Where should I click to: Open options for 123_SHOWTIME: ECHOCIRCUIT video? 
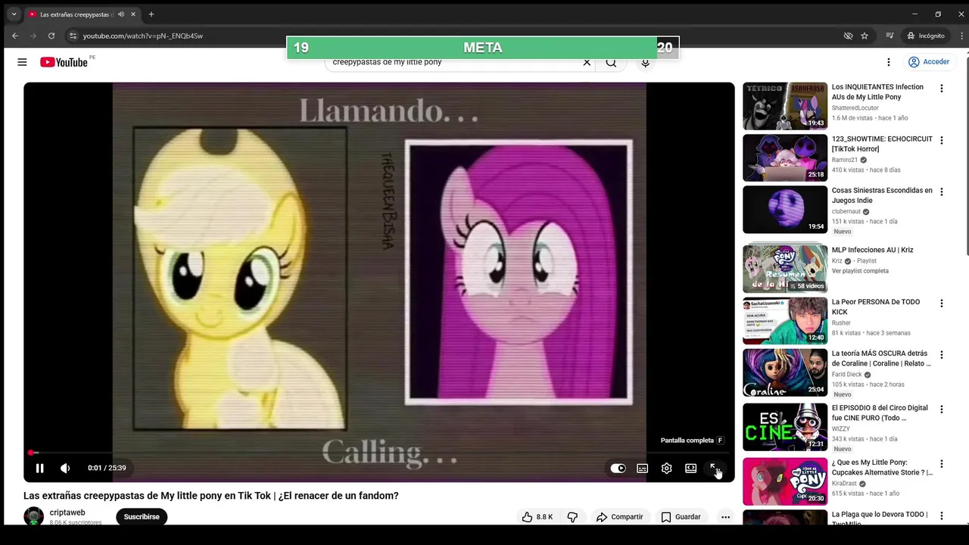pos(942,140)
